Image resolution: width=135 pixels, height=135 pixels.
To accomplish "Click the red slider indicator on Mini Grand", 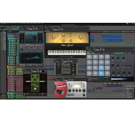I will pyautogui.click(x=71, y=34).
